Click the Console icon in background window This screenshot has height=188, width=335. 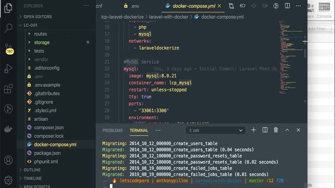(x=324, y=10)
